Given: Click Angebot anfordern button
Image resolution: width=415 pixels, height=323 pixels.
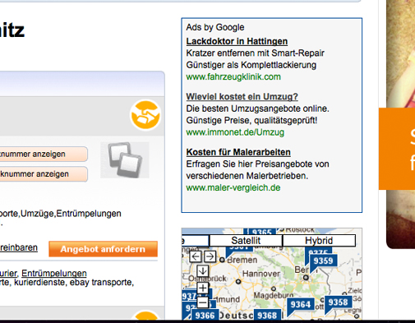Looking at the screenshot, I should [103, 249].
